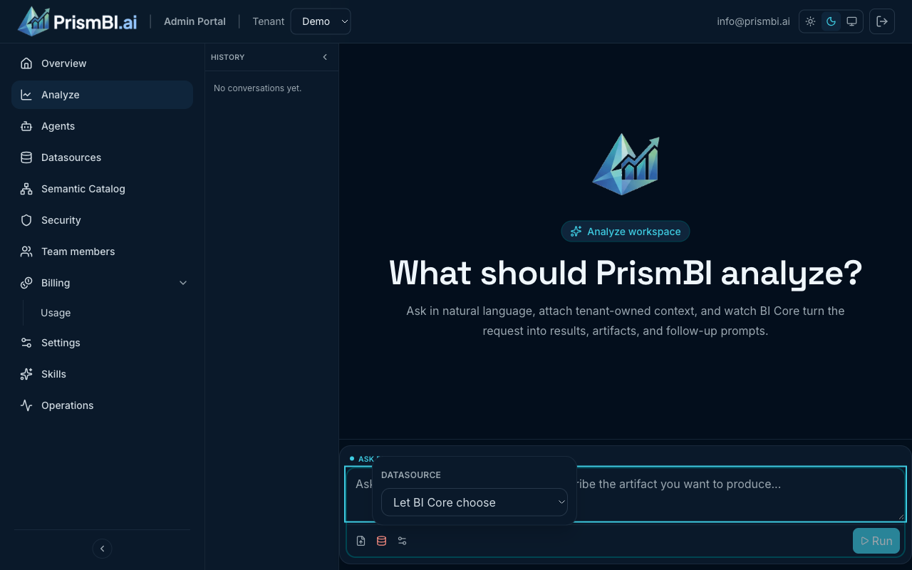Click the Overview home icon

pyautogui.click(x=26, y=63)
